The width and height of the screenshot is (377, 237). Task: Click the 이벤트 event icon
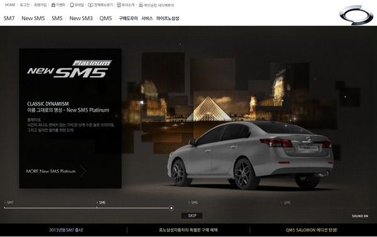click(53, 5)
